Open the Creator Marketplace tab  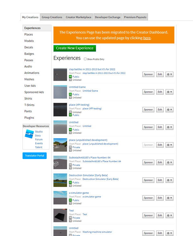[x=78, y=17]
